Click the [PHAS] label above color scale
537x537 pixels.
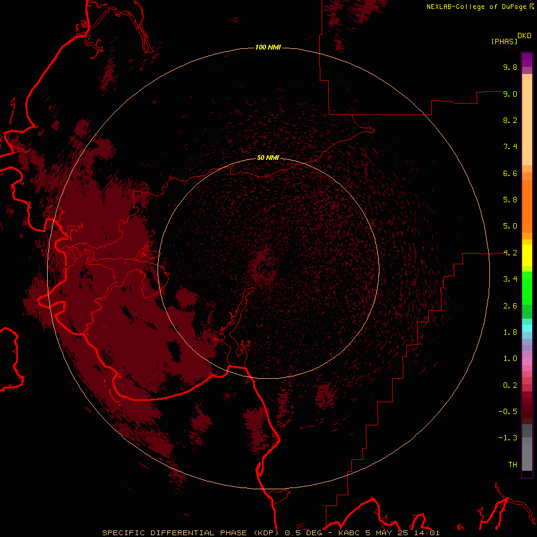tap(504, 42)
